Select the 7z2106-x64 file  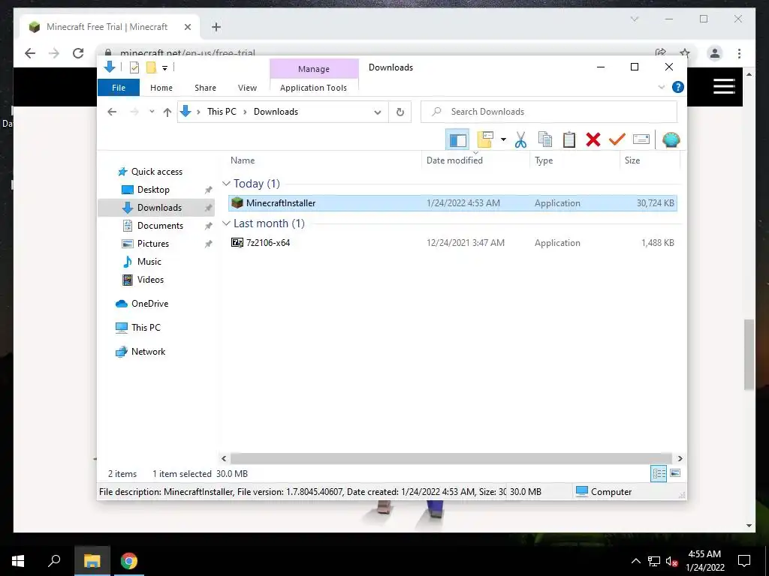tap(452, 242)
